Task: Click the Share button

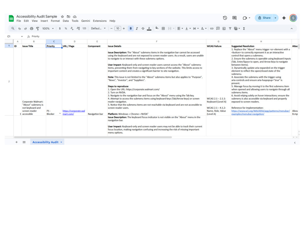Action: click(264, 18)
